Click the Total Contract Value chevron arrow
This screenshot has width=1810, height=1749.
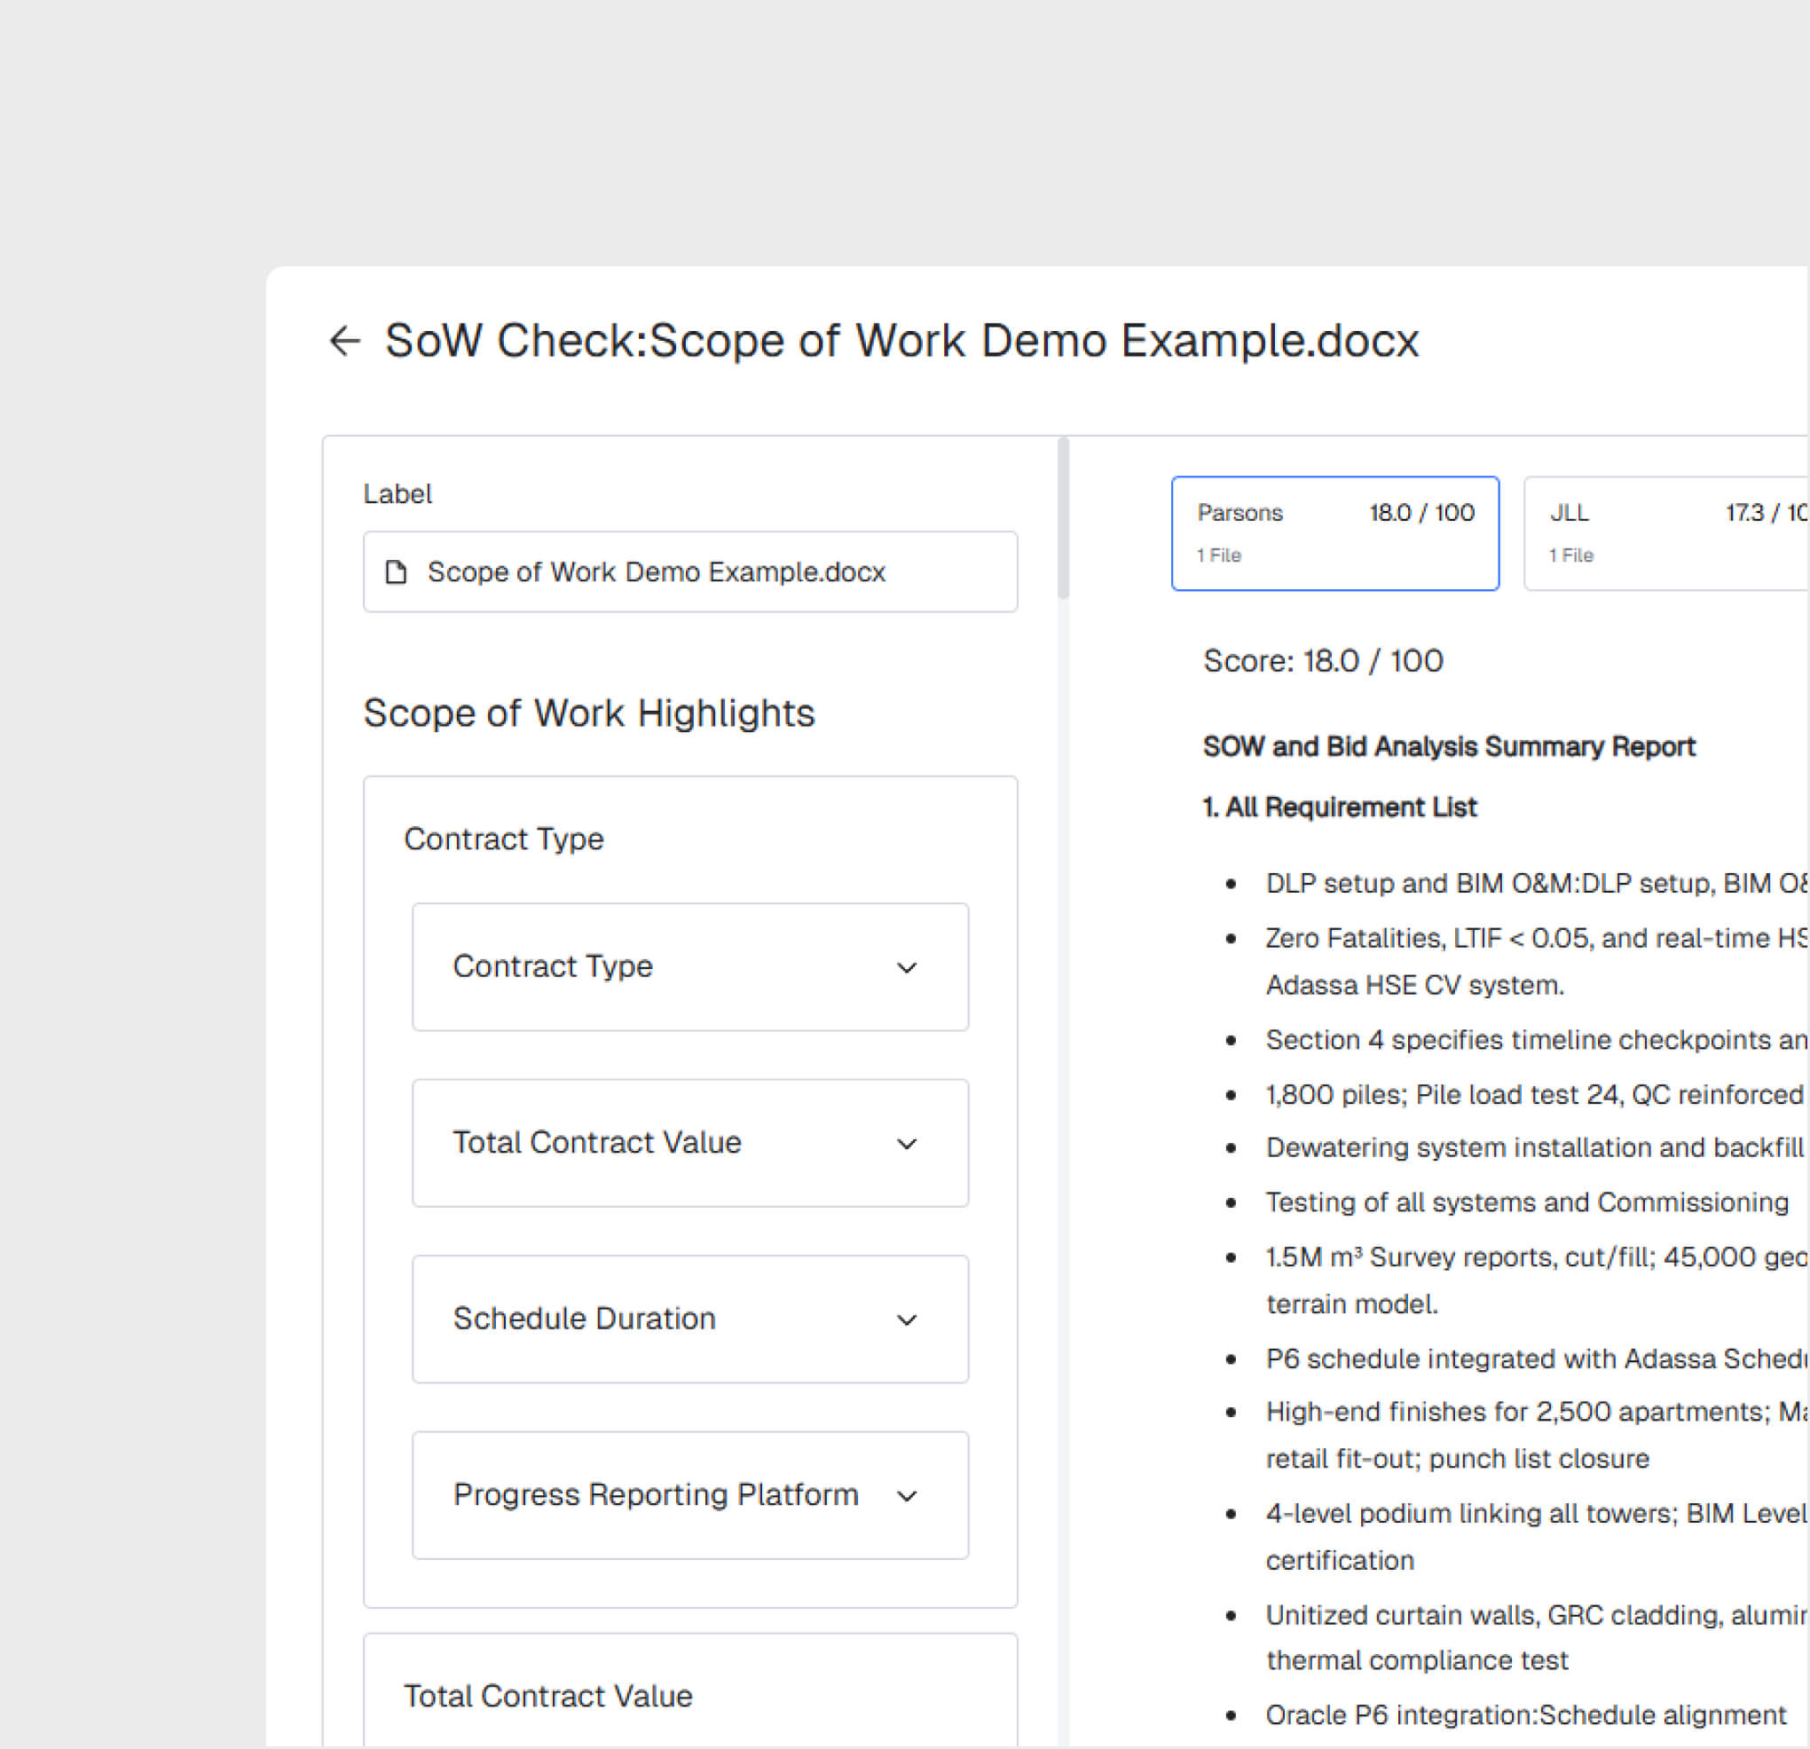click(907, 1144)
